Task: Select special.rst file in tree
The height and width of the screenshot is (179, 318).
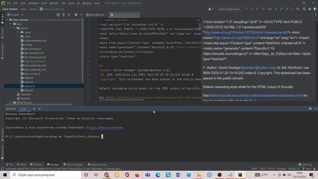Action: click(x=44, y=86)
